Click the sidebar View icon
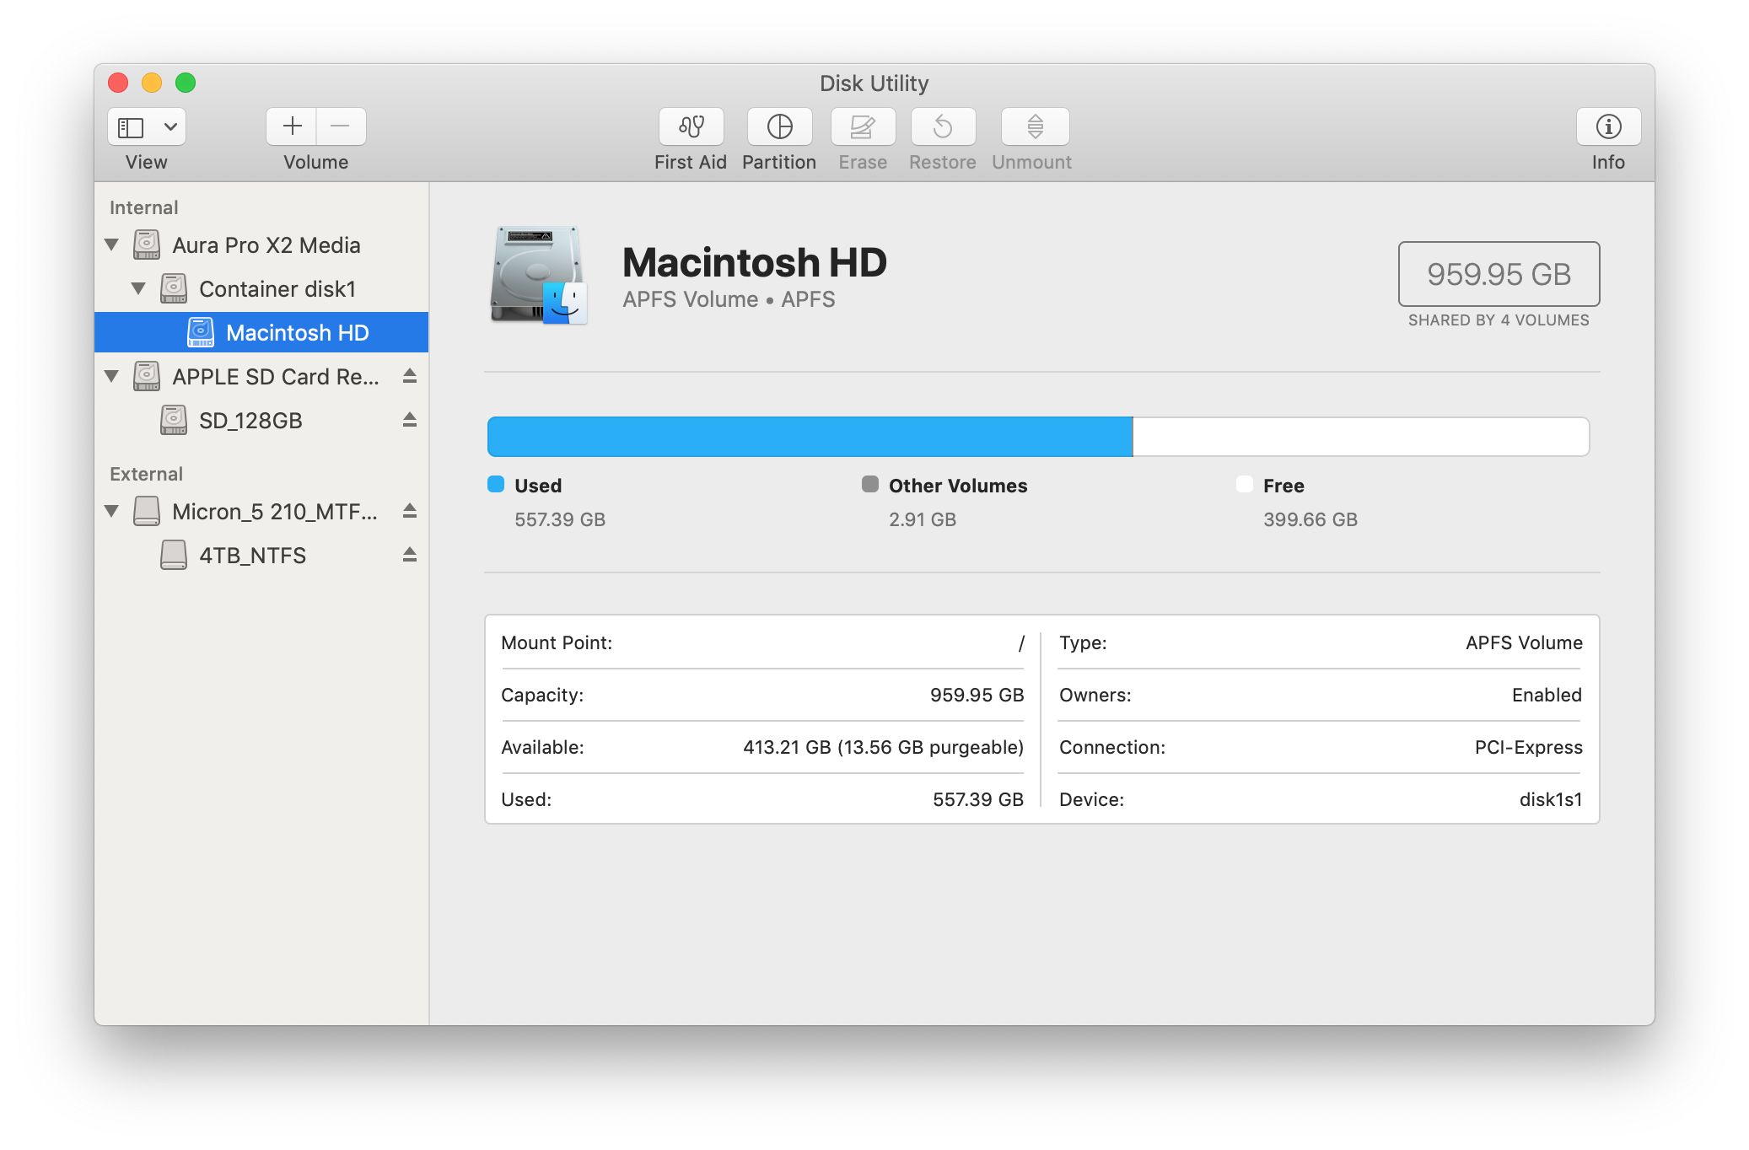 coord(132,126)
